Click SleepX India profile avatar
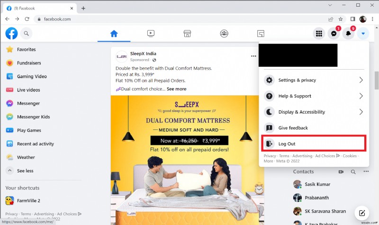379x225 pixels. click(122, 56)
